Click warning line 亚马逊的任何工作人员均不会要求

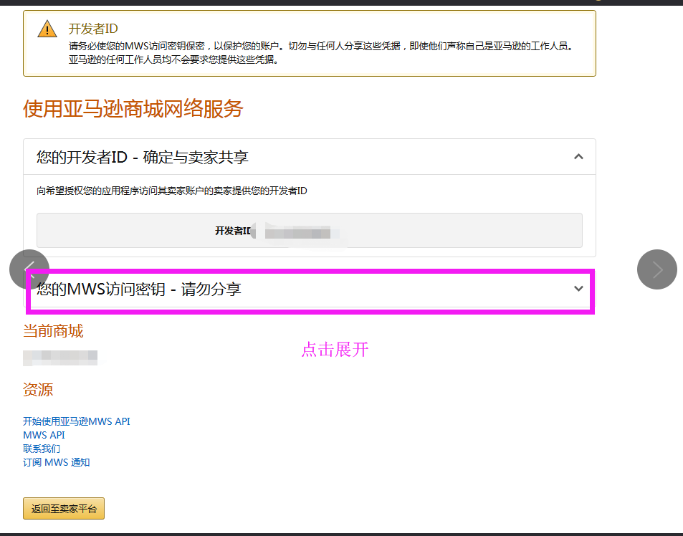click(x=173, y=59)
